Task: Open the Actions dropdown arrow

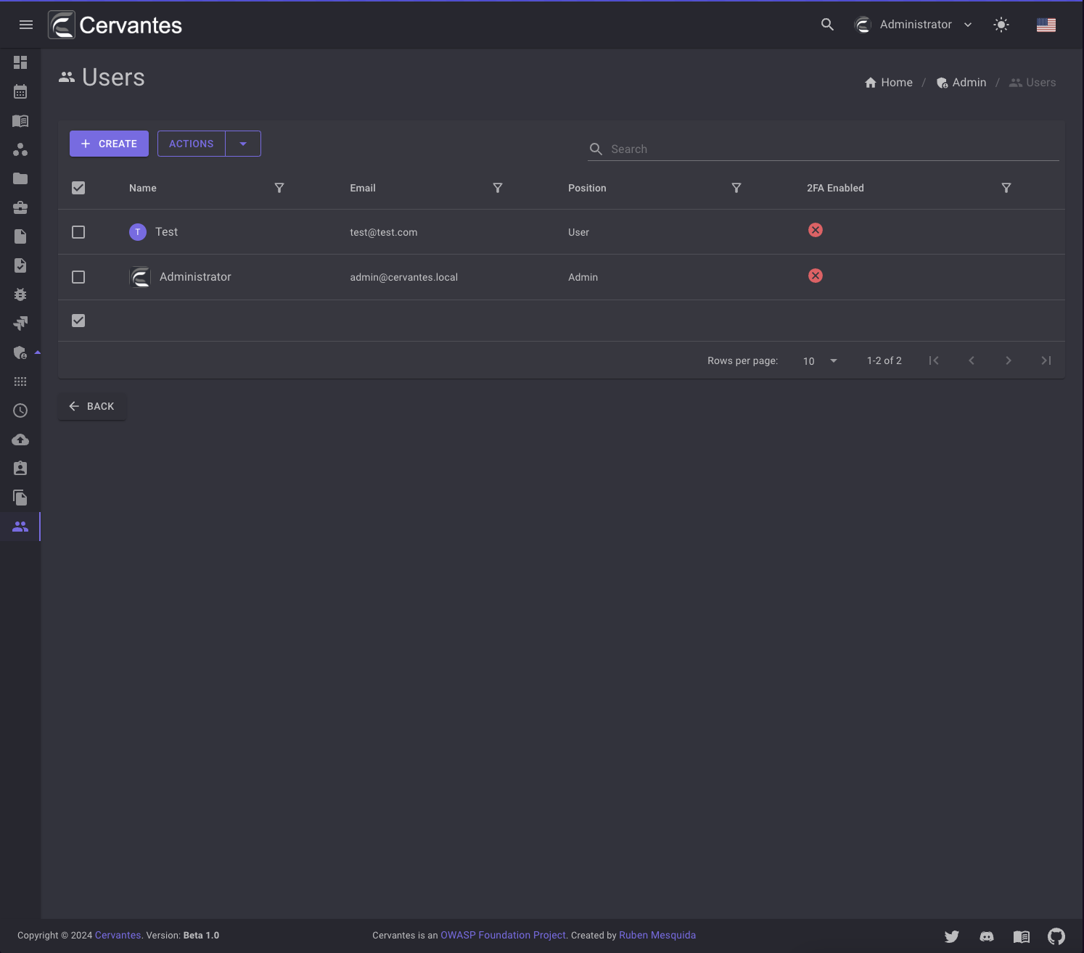Action: tap(243, 144)
